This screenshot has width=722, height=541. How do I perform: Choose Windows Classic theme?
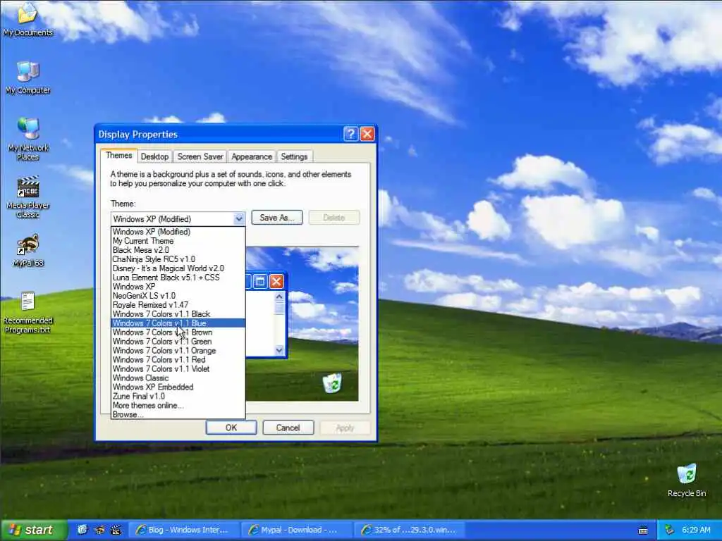[178, 378]
